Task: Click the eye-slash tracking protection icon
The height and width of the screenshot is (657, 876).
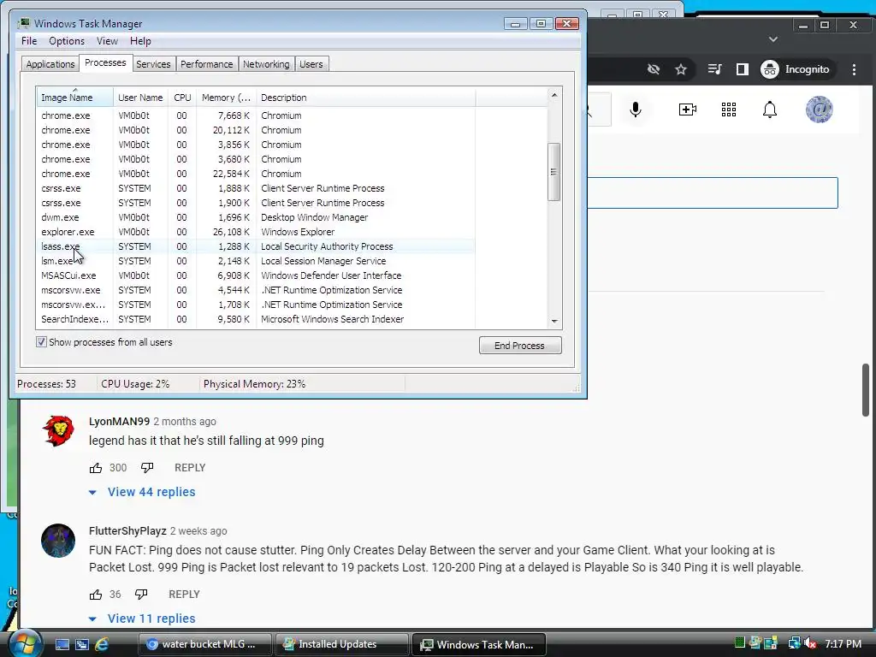Action: point(653,69)
